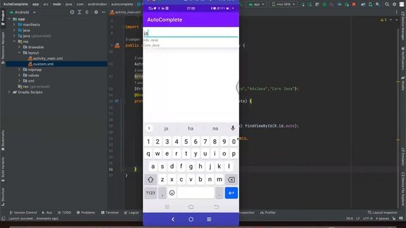The width and height of the screenshot is (406, 228).
Task: Tap the phone recent apps menu button
Action: 209,219
